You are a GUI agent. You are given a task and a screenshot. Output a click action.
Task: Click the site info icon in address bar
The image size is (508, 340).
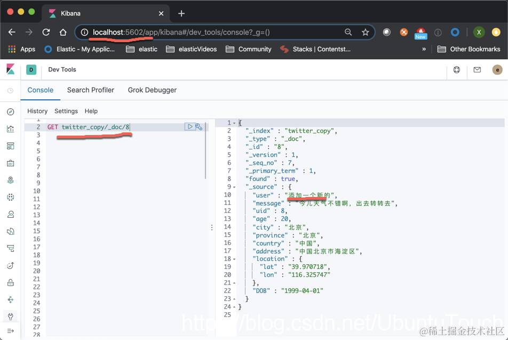(84, 32)
